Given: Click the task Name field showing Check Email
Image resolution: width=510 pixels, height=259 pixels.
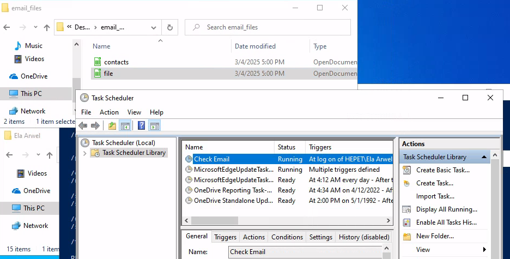Looking at the screenshot, I should click(x=305, y=252).
